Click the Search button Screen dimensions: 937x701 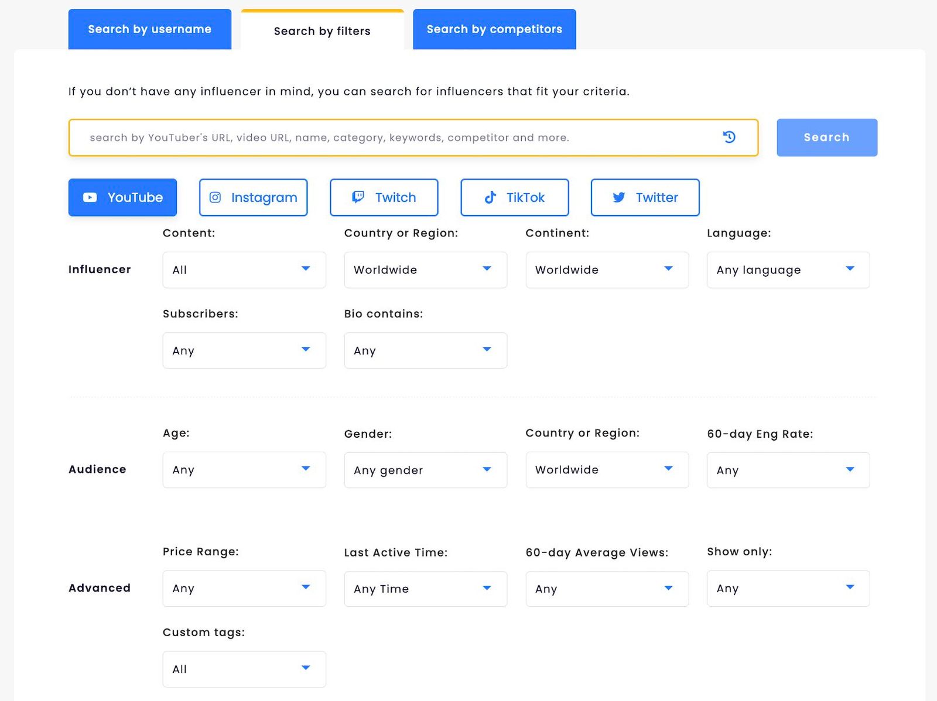pyautogui.click(x=826, y=138)
